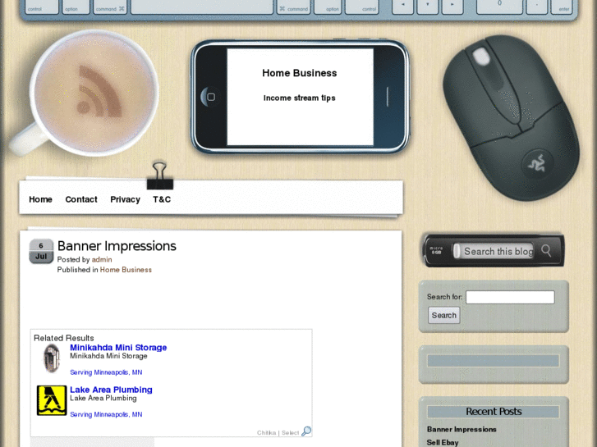Open Banner Impressions in Recent Posts

(462, 429)
